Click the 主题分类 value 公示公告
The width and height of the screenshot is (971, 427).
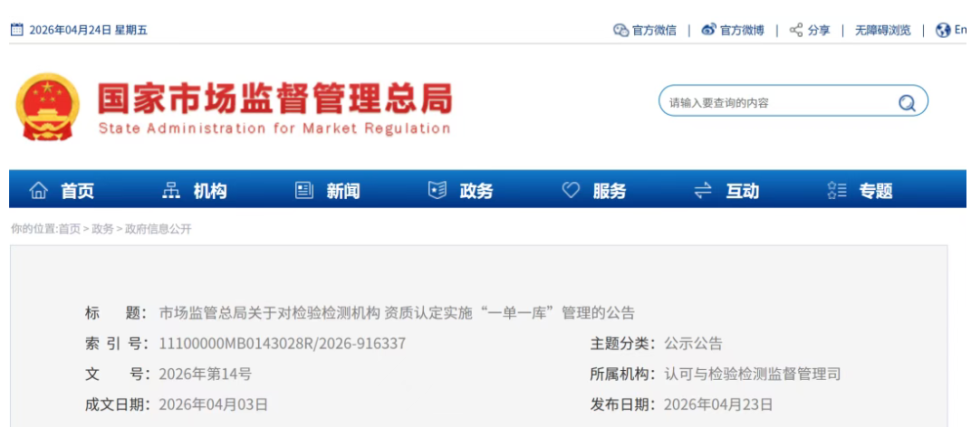[693, 344]
